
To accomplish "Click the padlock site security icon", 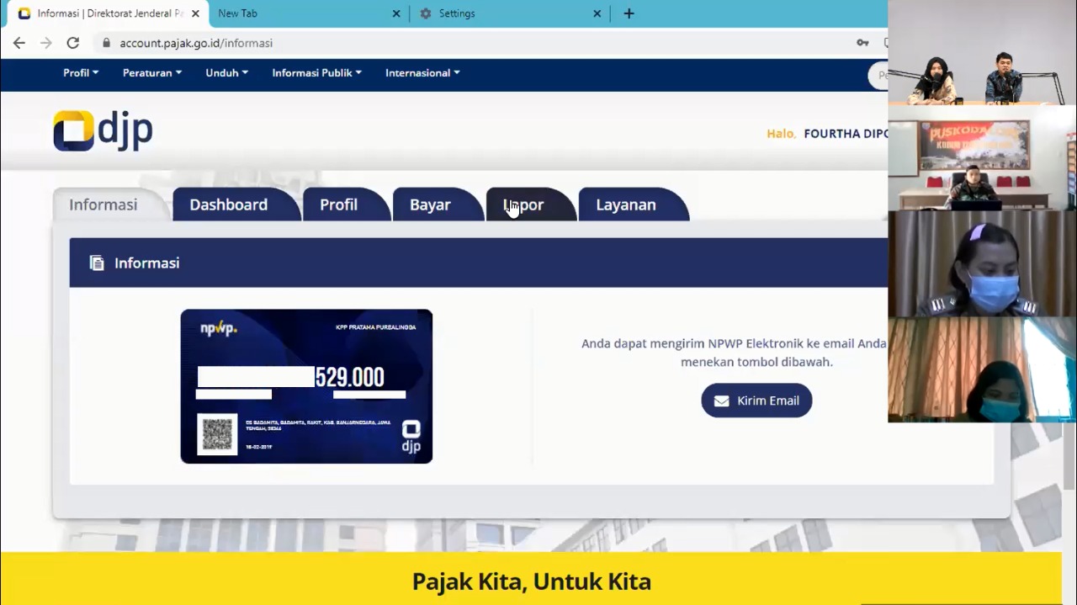I will tap(106, 43).
